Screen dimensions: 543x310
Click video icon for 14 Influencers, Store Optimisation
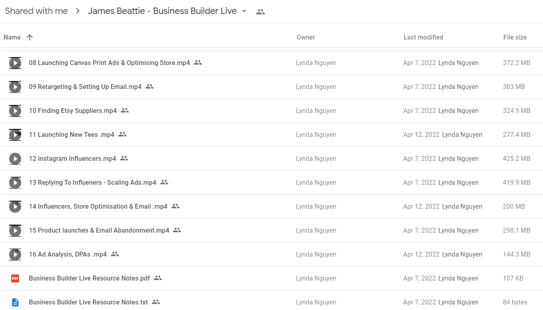coord(15,206)
